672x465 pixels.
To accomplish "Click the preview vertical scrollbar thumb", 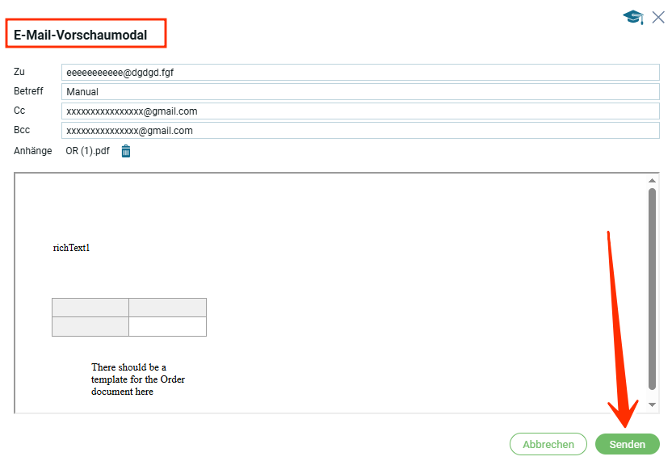I will [653, 289].
